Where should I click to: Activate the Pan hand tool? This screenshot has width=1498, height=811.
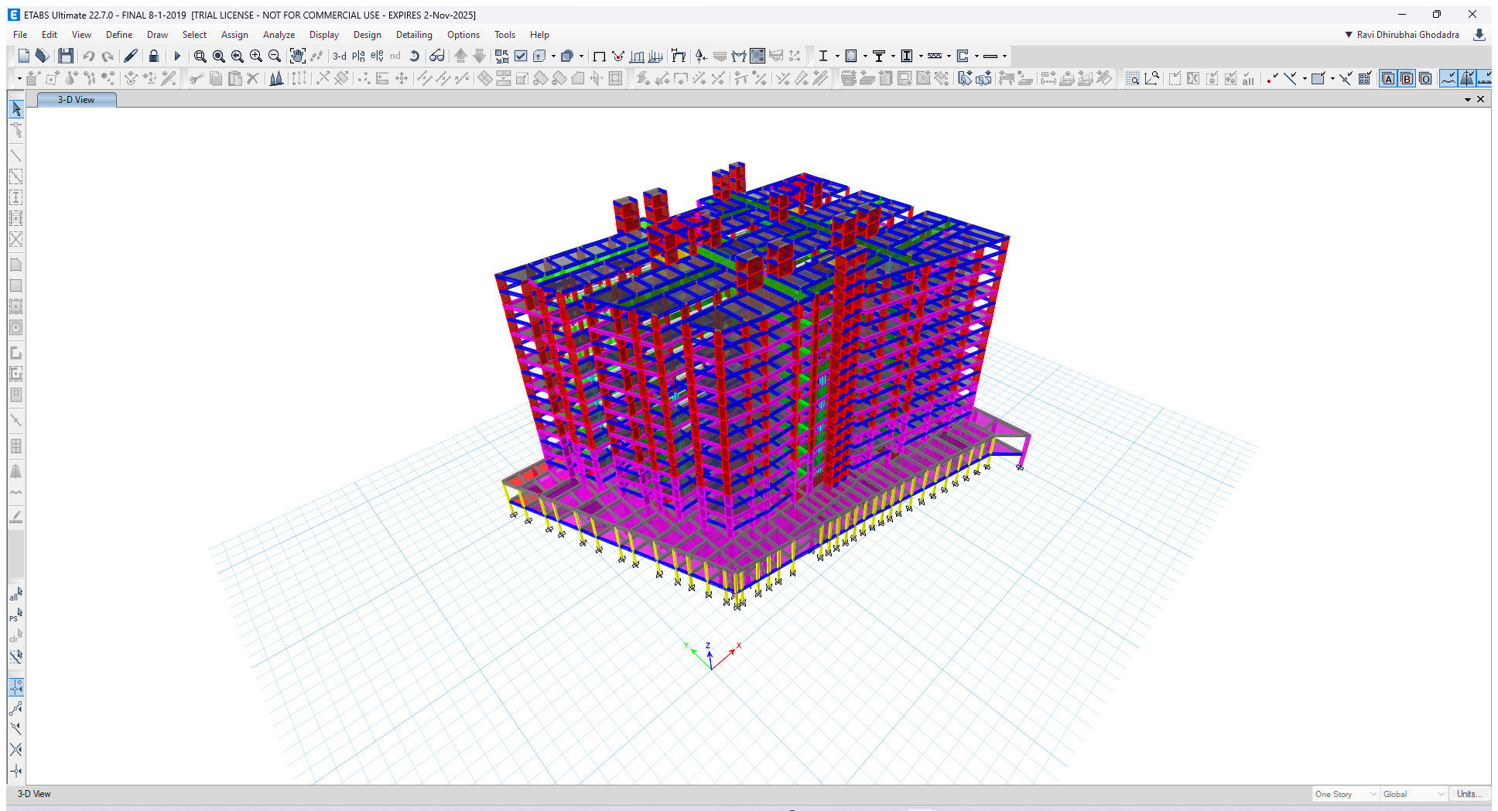(297, 56)
